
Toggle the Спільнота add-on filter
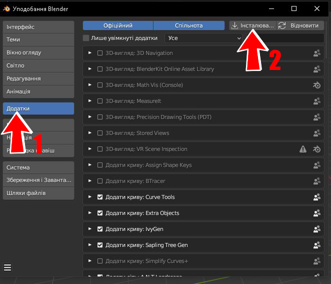(x=189, y=25)
